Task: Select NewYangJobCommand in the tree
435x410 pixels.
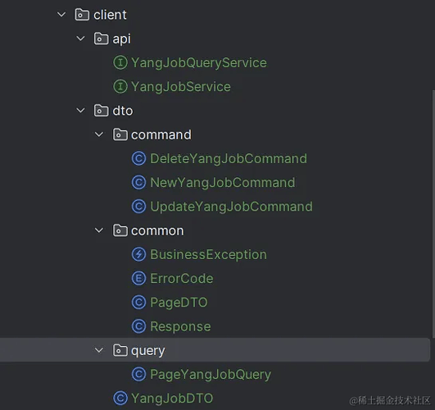Action: (223, 183)
